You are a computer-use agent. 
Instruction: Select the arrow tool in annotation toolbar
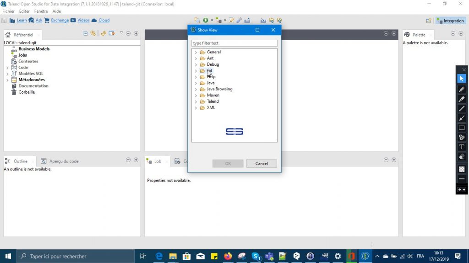coord(462,118)
